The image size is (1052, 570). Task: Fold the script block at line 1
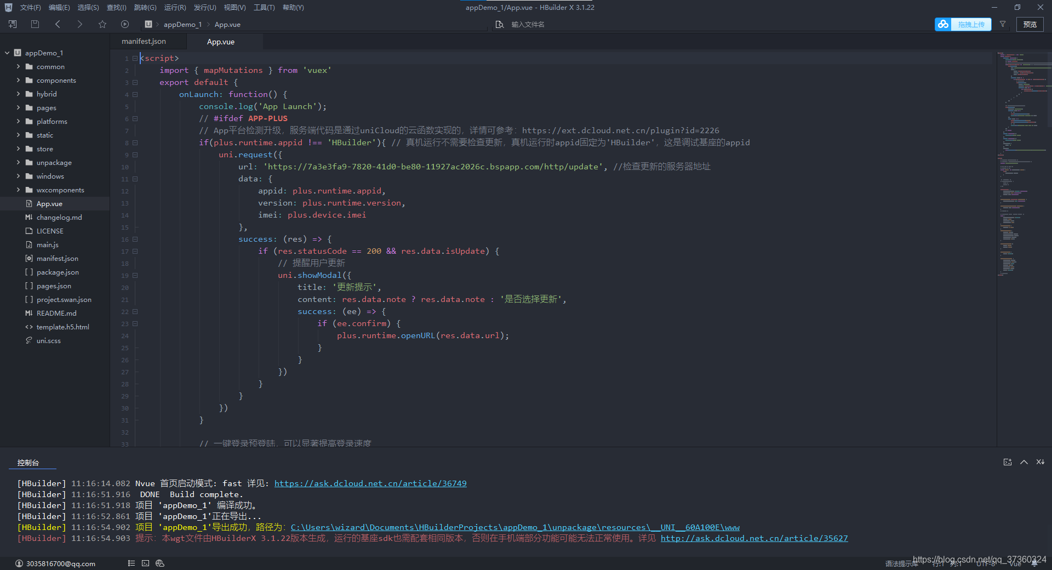[135, 58]
